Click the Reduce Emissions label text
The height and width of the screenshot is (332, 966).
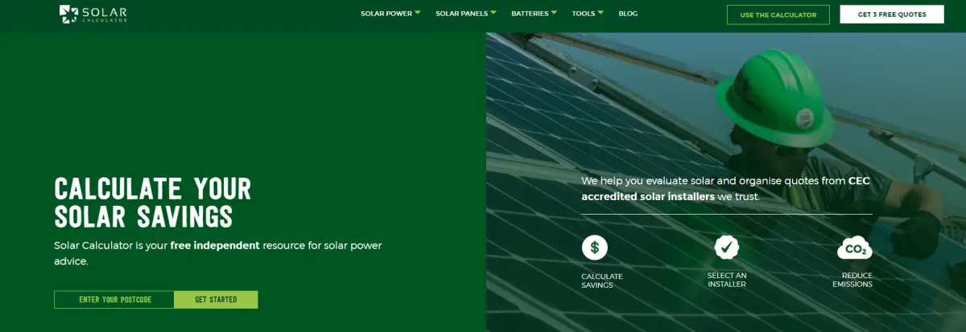(852, 280)
